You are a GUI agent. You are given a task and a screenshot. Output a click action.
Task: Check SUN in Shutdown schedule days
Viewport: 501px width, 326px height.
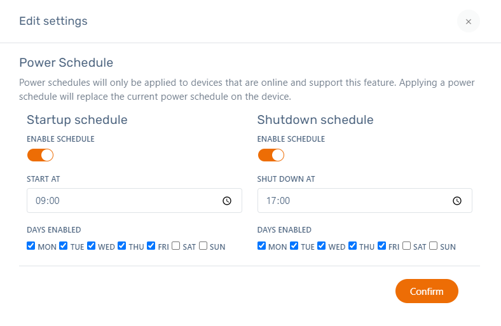[x=434, y=246]
